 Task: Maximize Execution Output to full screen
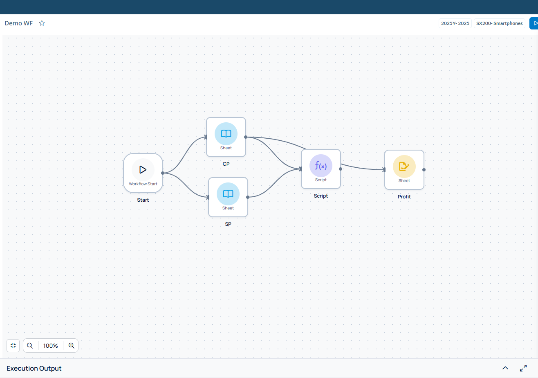tap(523, 368)
